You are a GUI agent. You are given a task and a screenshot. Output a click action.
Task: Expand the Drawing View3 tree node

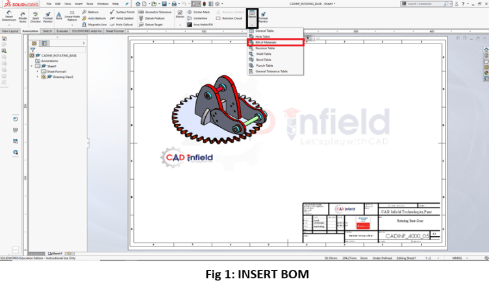[x=38, y=77]
